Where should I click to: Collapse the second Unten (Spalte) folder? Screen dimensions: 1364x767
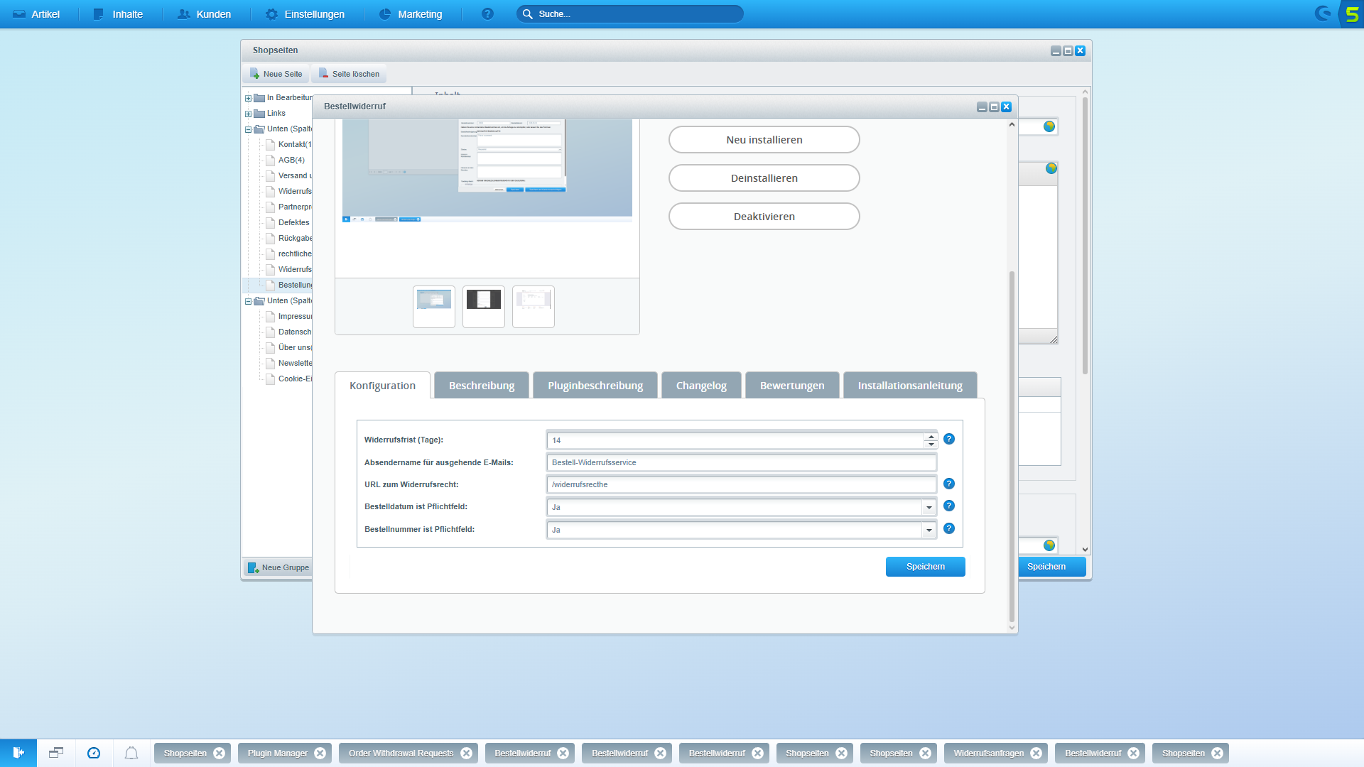click(x=249, y=301)
